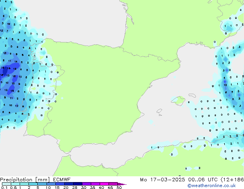
Task: Click the "(12+186" forecast offset text
Action: coord(232,180)
